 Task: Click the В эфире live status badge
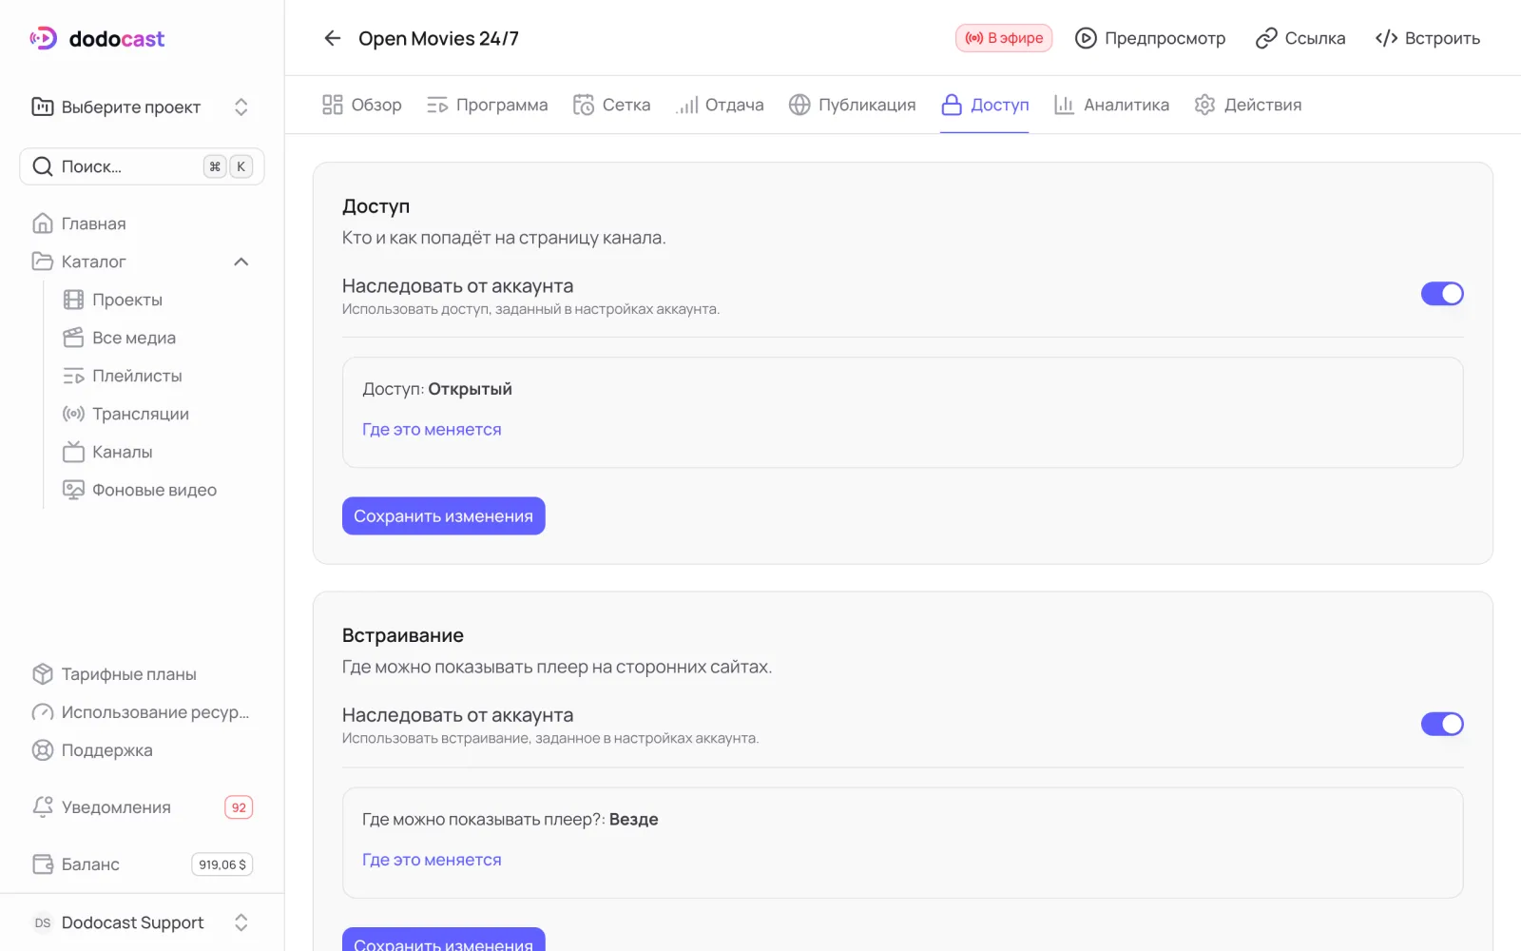(x=1004, y=38)
